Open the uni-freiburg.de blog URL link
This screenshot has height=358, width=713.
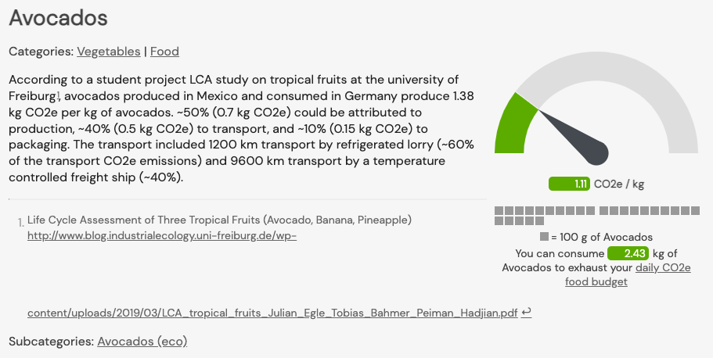162,236
